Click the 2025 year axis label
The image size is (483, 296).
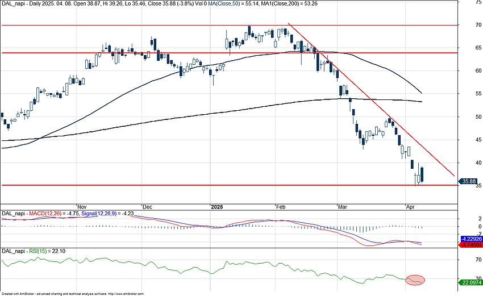pos(217,207)
